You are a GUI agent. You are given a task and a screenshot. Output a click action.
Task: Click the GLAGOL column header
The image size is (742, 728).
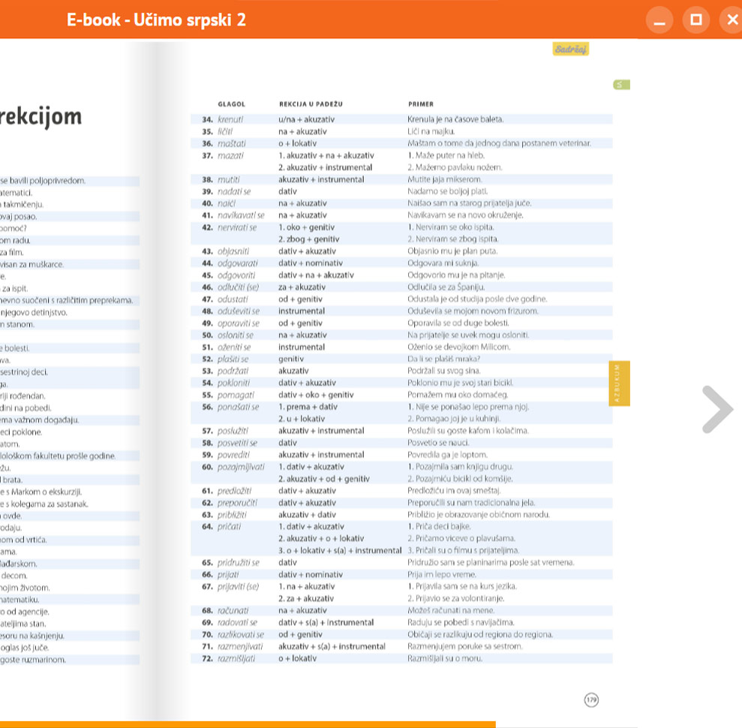pyautogui.click(x=231, y=104)
